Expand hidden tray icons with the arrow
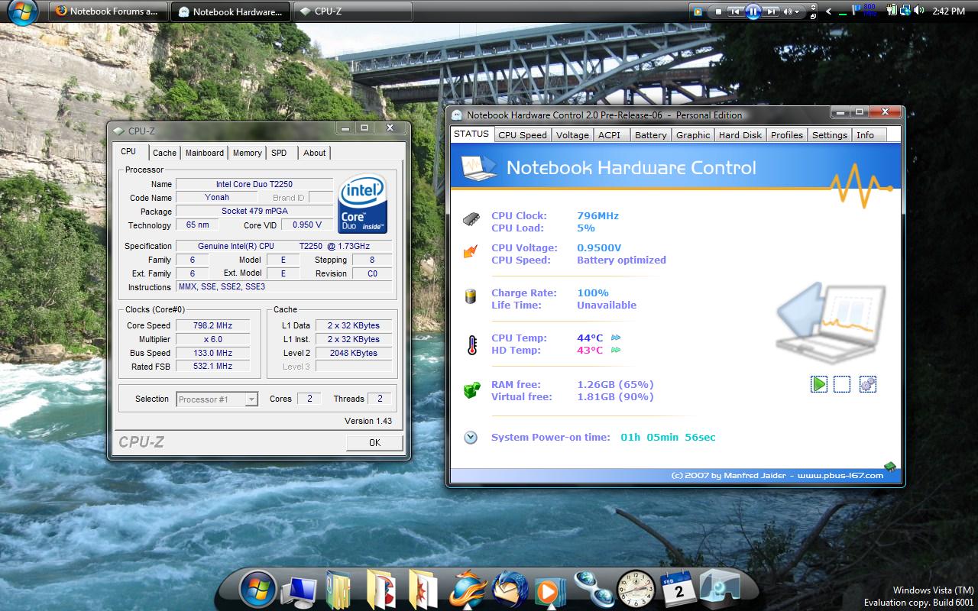This screenshot has height=611, width=978. (829, 11)
